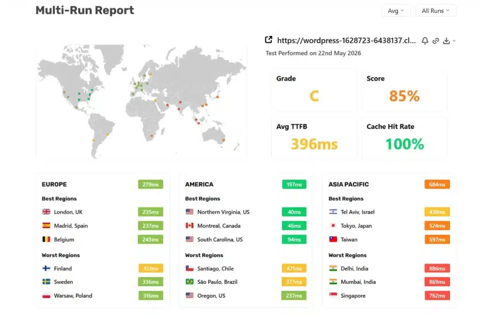Select Madrid, Spain region text

coord(71,226)
